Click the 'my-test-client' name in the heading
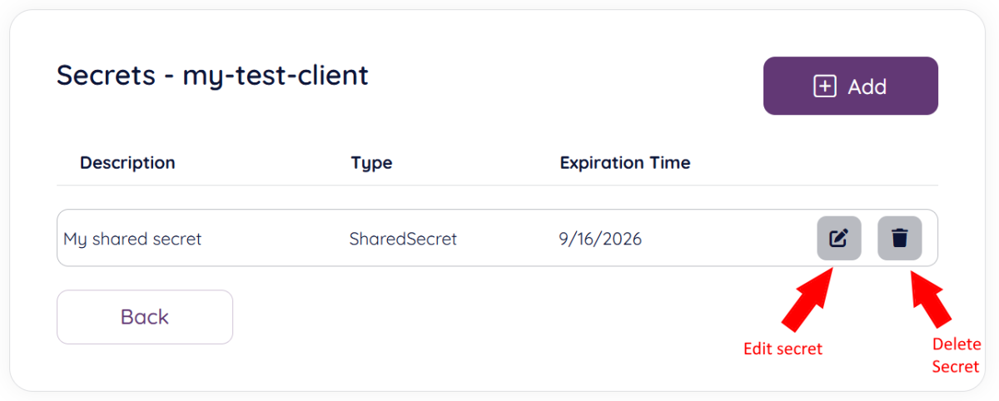 276,75
